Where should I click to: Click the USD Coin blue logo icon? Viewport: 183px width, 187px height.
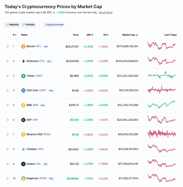coord(23,90)
